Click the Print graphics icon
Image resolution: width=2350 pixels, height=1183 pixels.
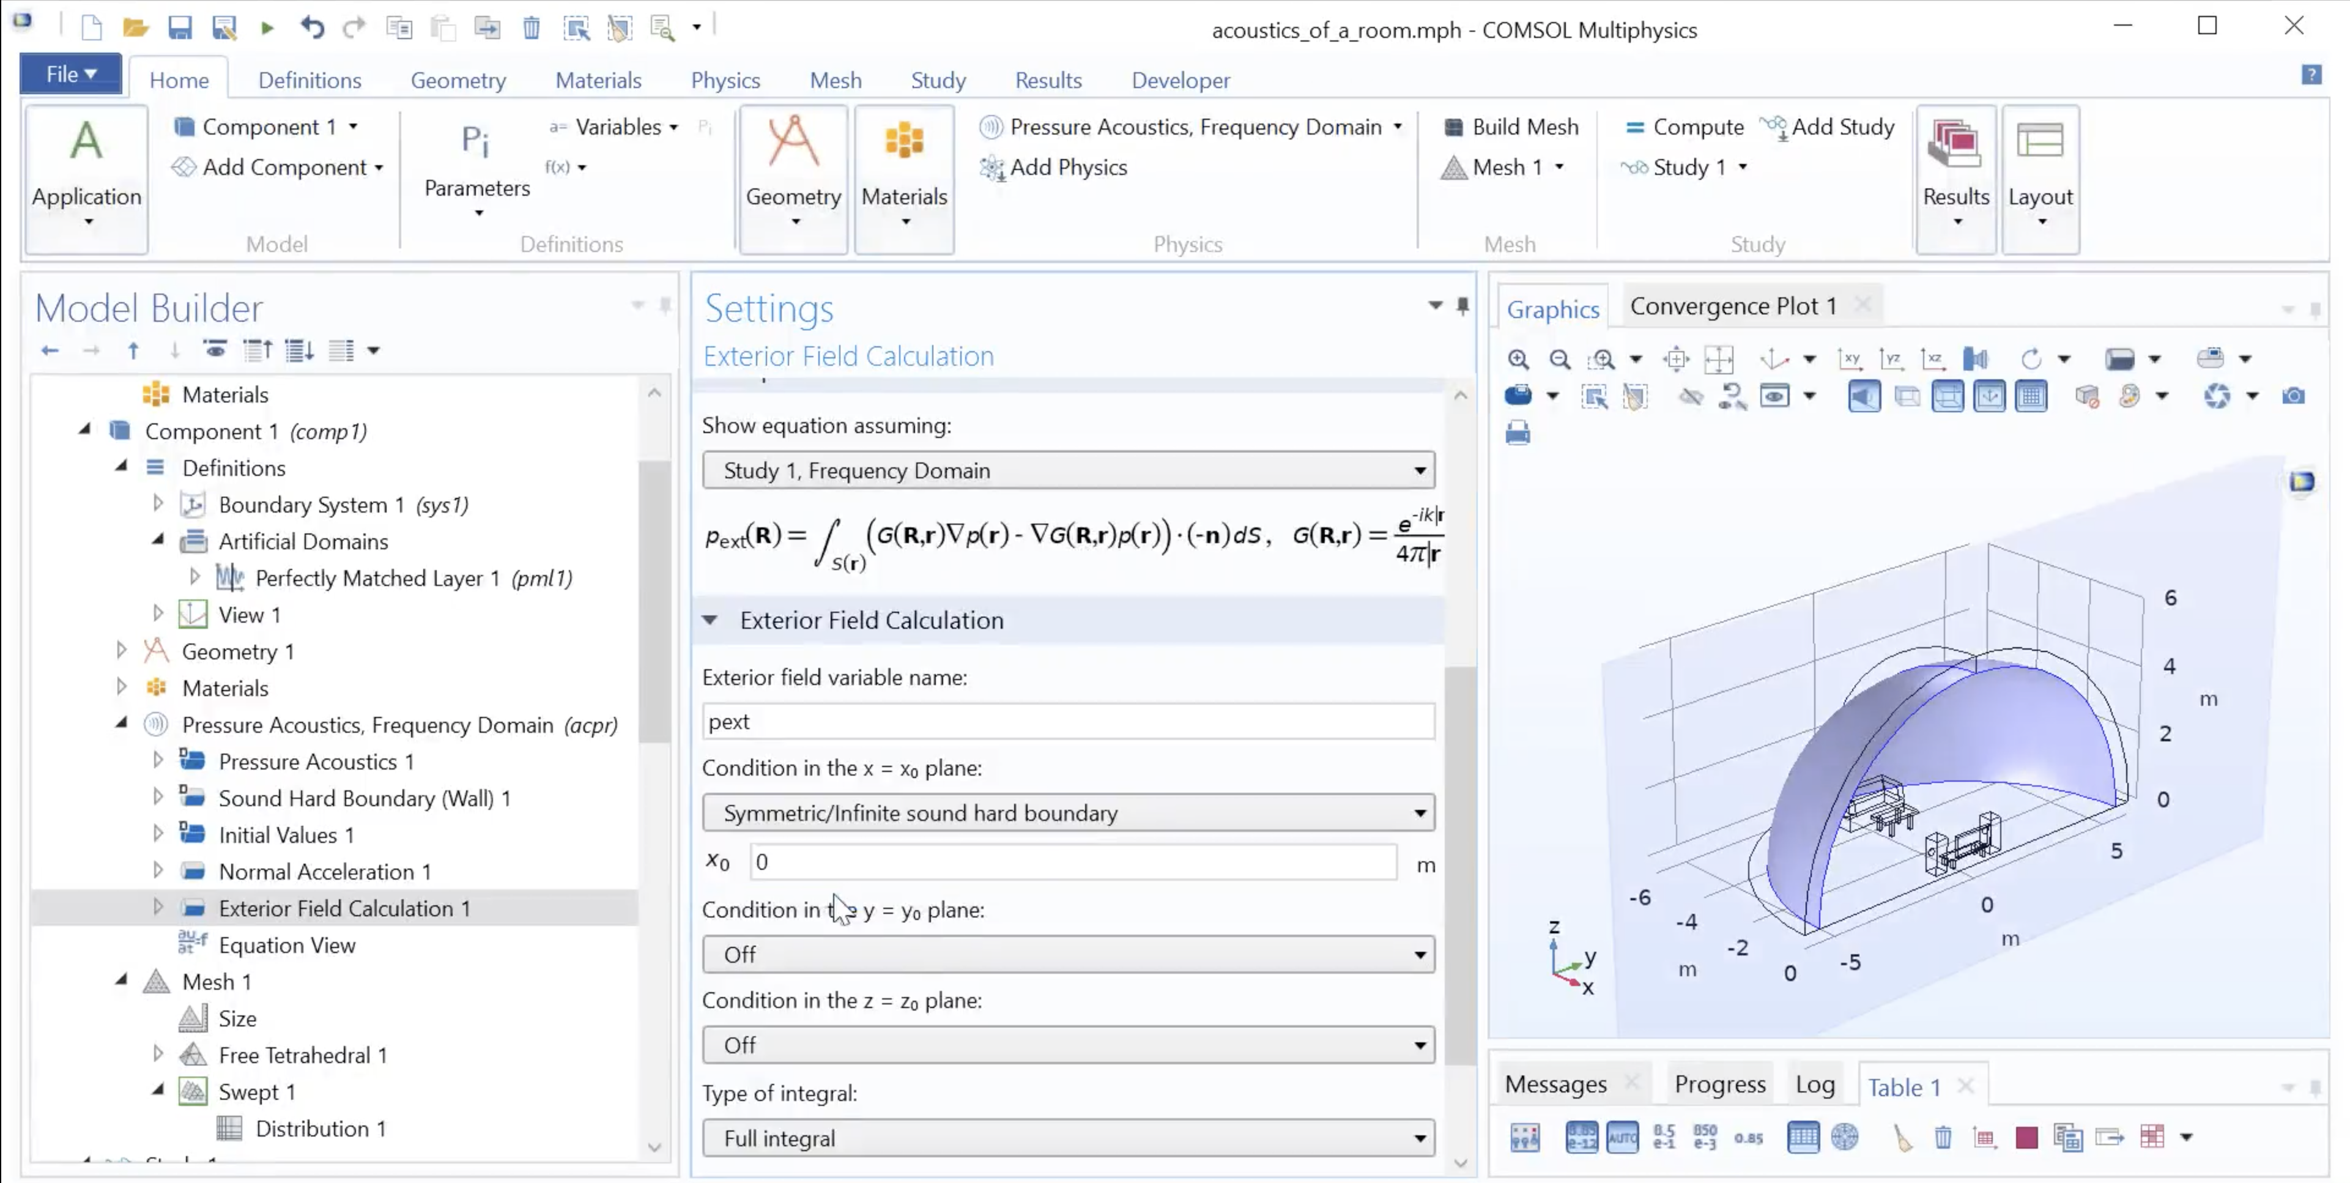click(1518, 433)
